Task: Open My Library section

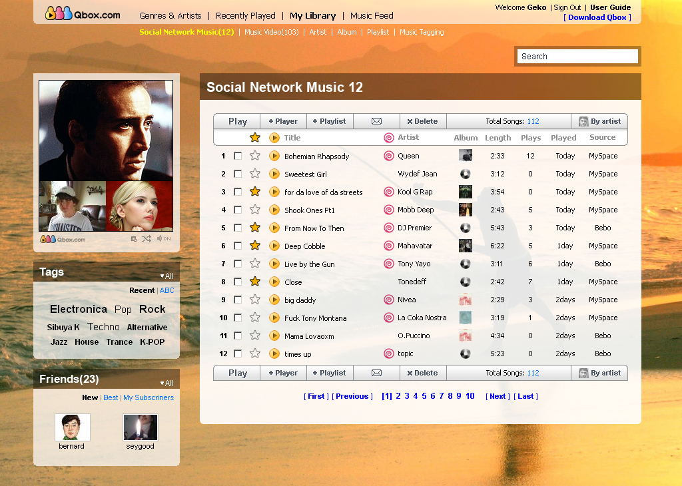Action: click(x=313, y=16)
